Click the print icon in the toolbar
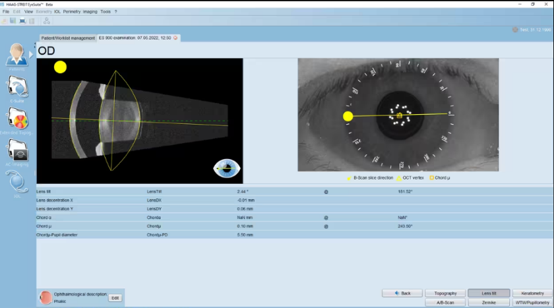 coord(22,21)
